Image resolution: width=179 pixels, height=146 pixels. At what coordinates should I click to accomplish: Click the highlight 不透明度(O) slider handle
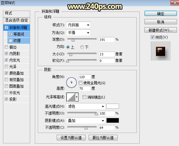click(96, 113)
